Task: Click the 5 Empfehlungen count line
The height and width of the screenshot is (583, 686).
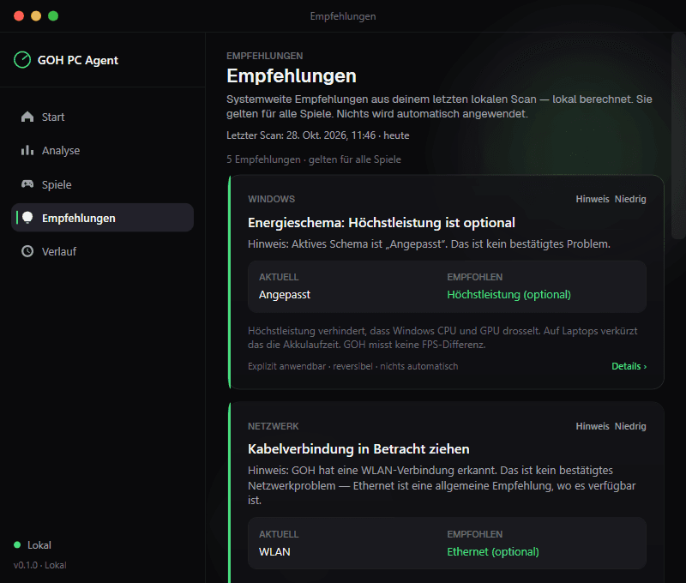Action: (313, 159)
